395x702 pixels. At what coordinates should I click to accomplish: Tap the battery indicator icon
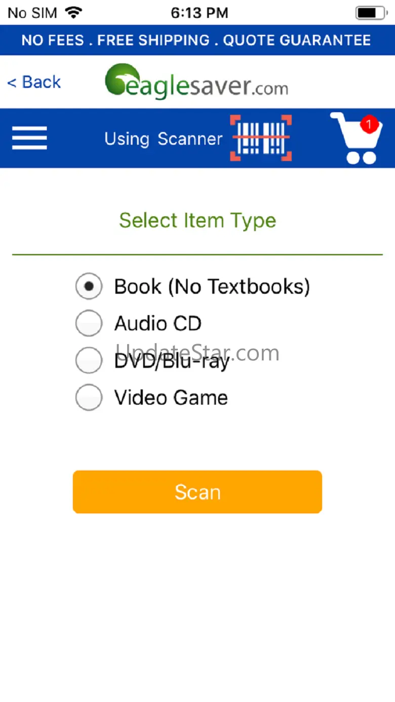(x=371, y=13)
